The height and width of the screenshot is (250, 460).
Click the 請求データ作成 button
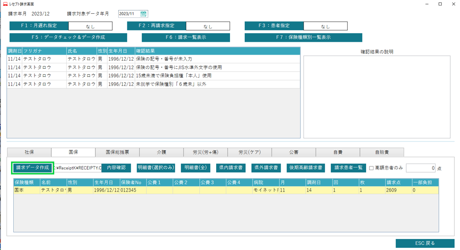tap(32, 168)
